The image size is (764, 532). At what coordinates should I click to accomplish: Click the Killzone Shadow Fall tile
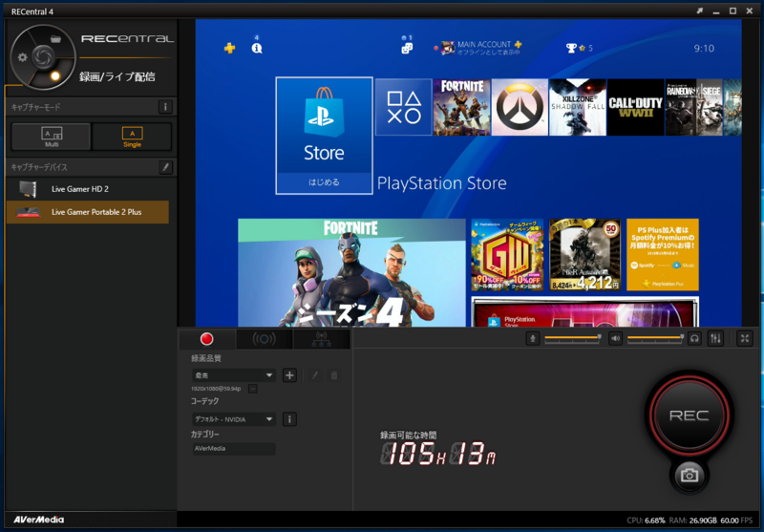coord(578,107)
